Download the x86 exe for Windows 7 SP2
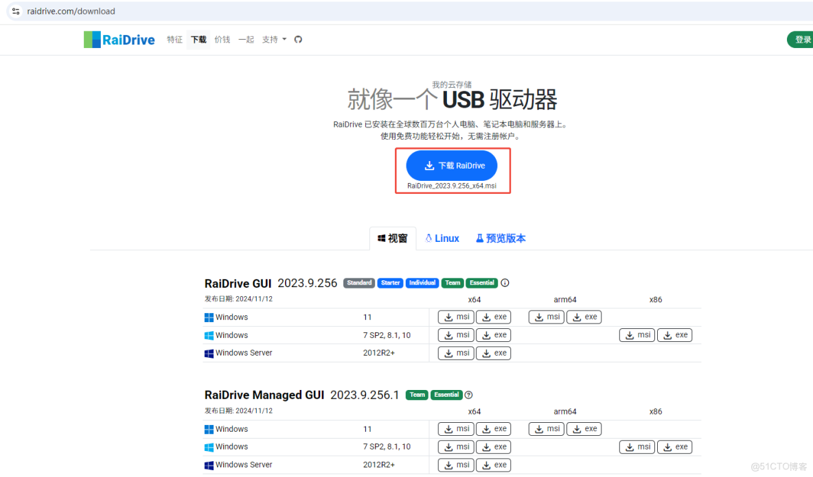 [x=674, y=334]
